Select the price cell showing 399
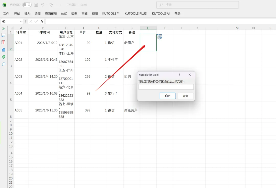Screen dimensions: 276x188 click(x=83, y=110)
